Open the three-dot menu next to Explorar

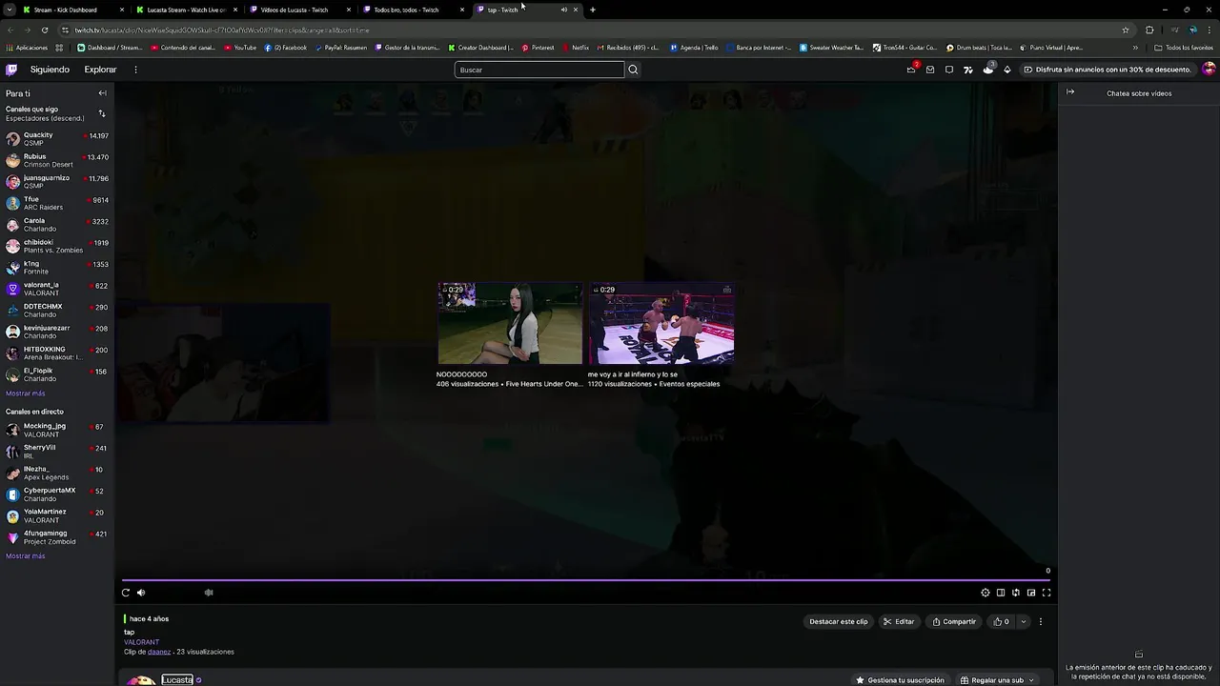point(135,70)
